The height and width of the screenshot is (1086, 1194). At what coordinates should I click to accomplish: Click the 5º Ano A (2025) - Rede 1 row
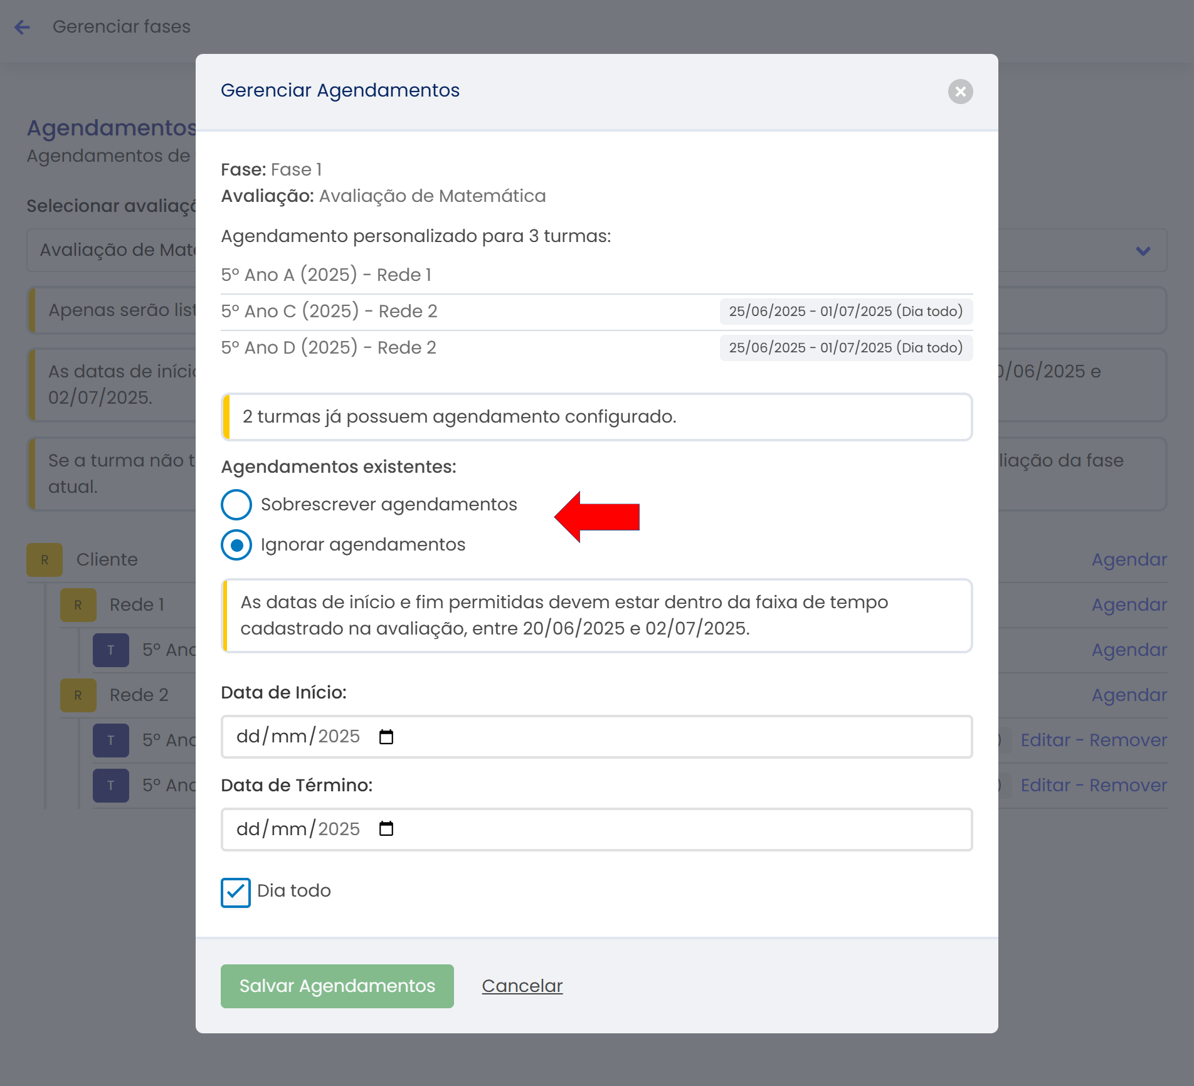[596, 275]
